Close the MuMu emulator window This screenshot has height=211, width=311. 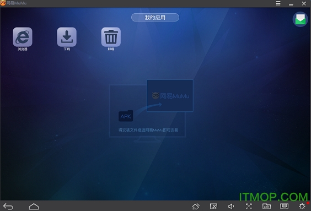click(304, 3)
